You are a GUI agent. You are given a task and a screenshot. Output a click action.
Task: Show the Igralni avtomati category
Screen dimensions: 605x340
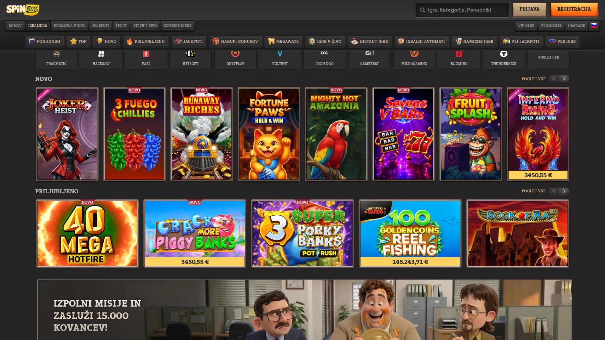point(422,41)
